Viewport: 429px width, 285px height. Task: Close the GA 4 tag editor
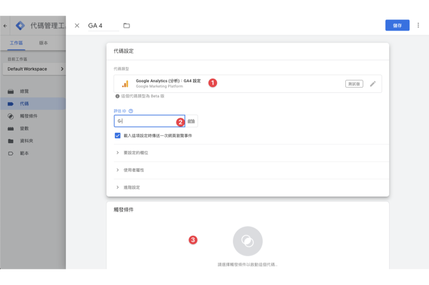pyautogui.click(x=77, y=25)
